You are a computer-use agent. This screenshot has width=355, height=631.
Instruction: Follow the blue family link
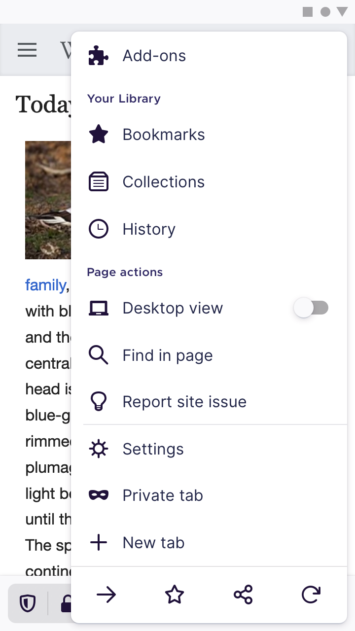point(45,285)
